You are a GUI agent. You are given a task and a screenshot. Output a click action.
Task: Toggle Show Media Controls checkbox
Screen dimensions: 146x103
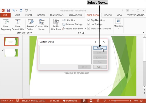(89, 28)
